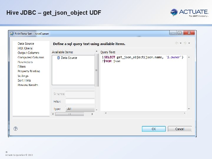The width and height of the screenshot is (212, 159).
Task: Maximize the Edit Data Set window
Action: [180, 33]
